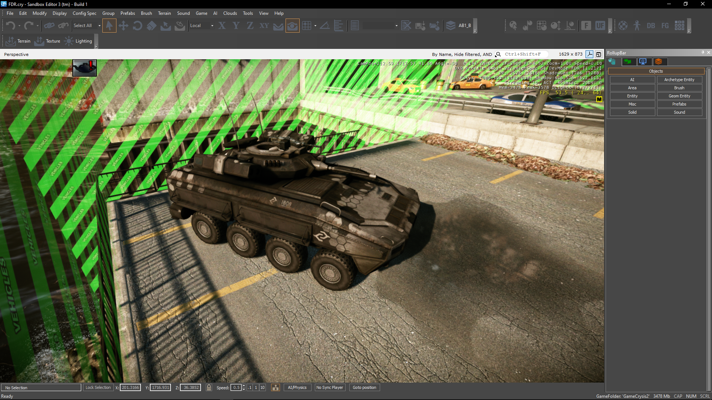Open the Layers tab in RollupBar
The width and height of the screenshot is (712, 400).
click(x=659, y=61)
